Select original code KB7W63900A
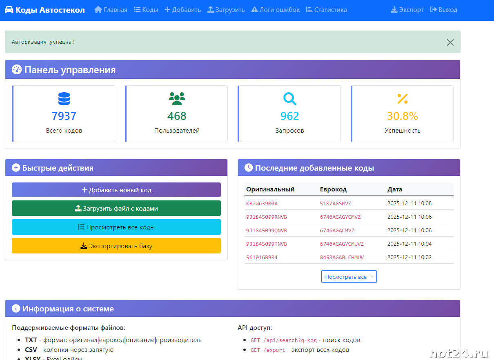Viewport: 494px width, 360px height. click(262, 203)
